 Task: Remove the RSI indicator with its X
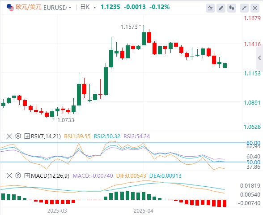(x=9, y=136)
